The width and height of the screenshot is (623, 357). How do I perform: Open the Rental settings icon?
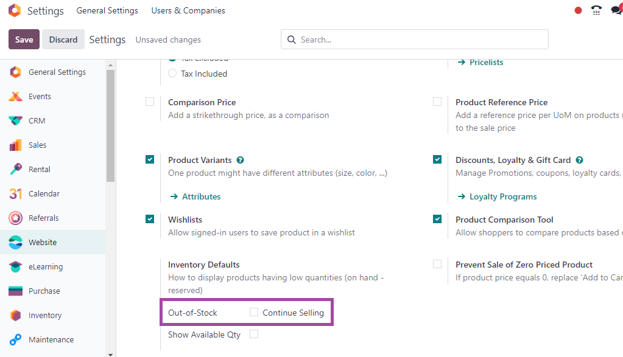click(x=16, y=169)
